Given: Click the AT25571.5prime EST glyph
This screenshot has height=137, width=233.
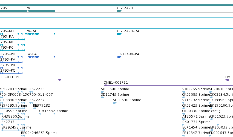Looking at the screenshot, I should pos(184,119).
